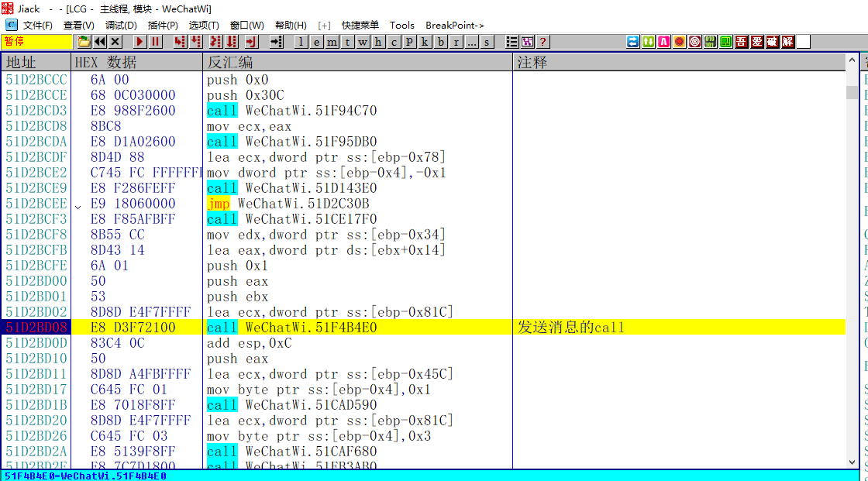Click the 注释 column header
Screen dimensions: 868x481
680,63
